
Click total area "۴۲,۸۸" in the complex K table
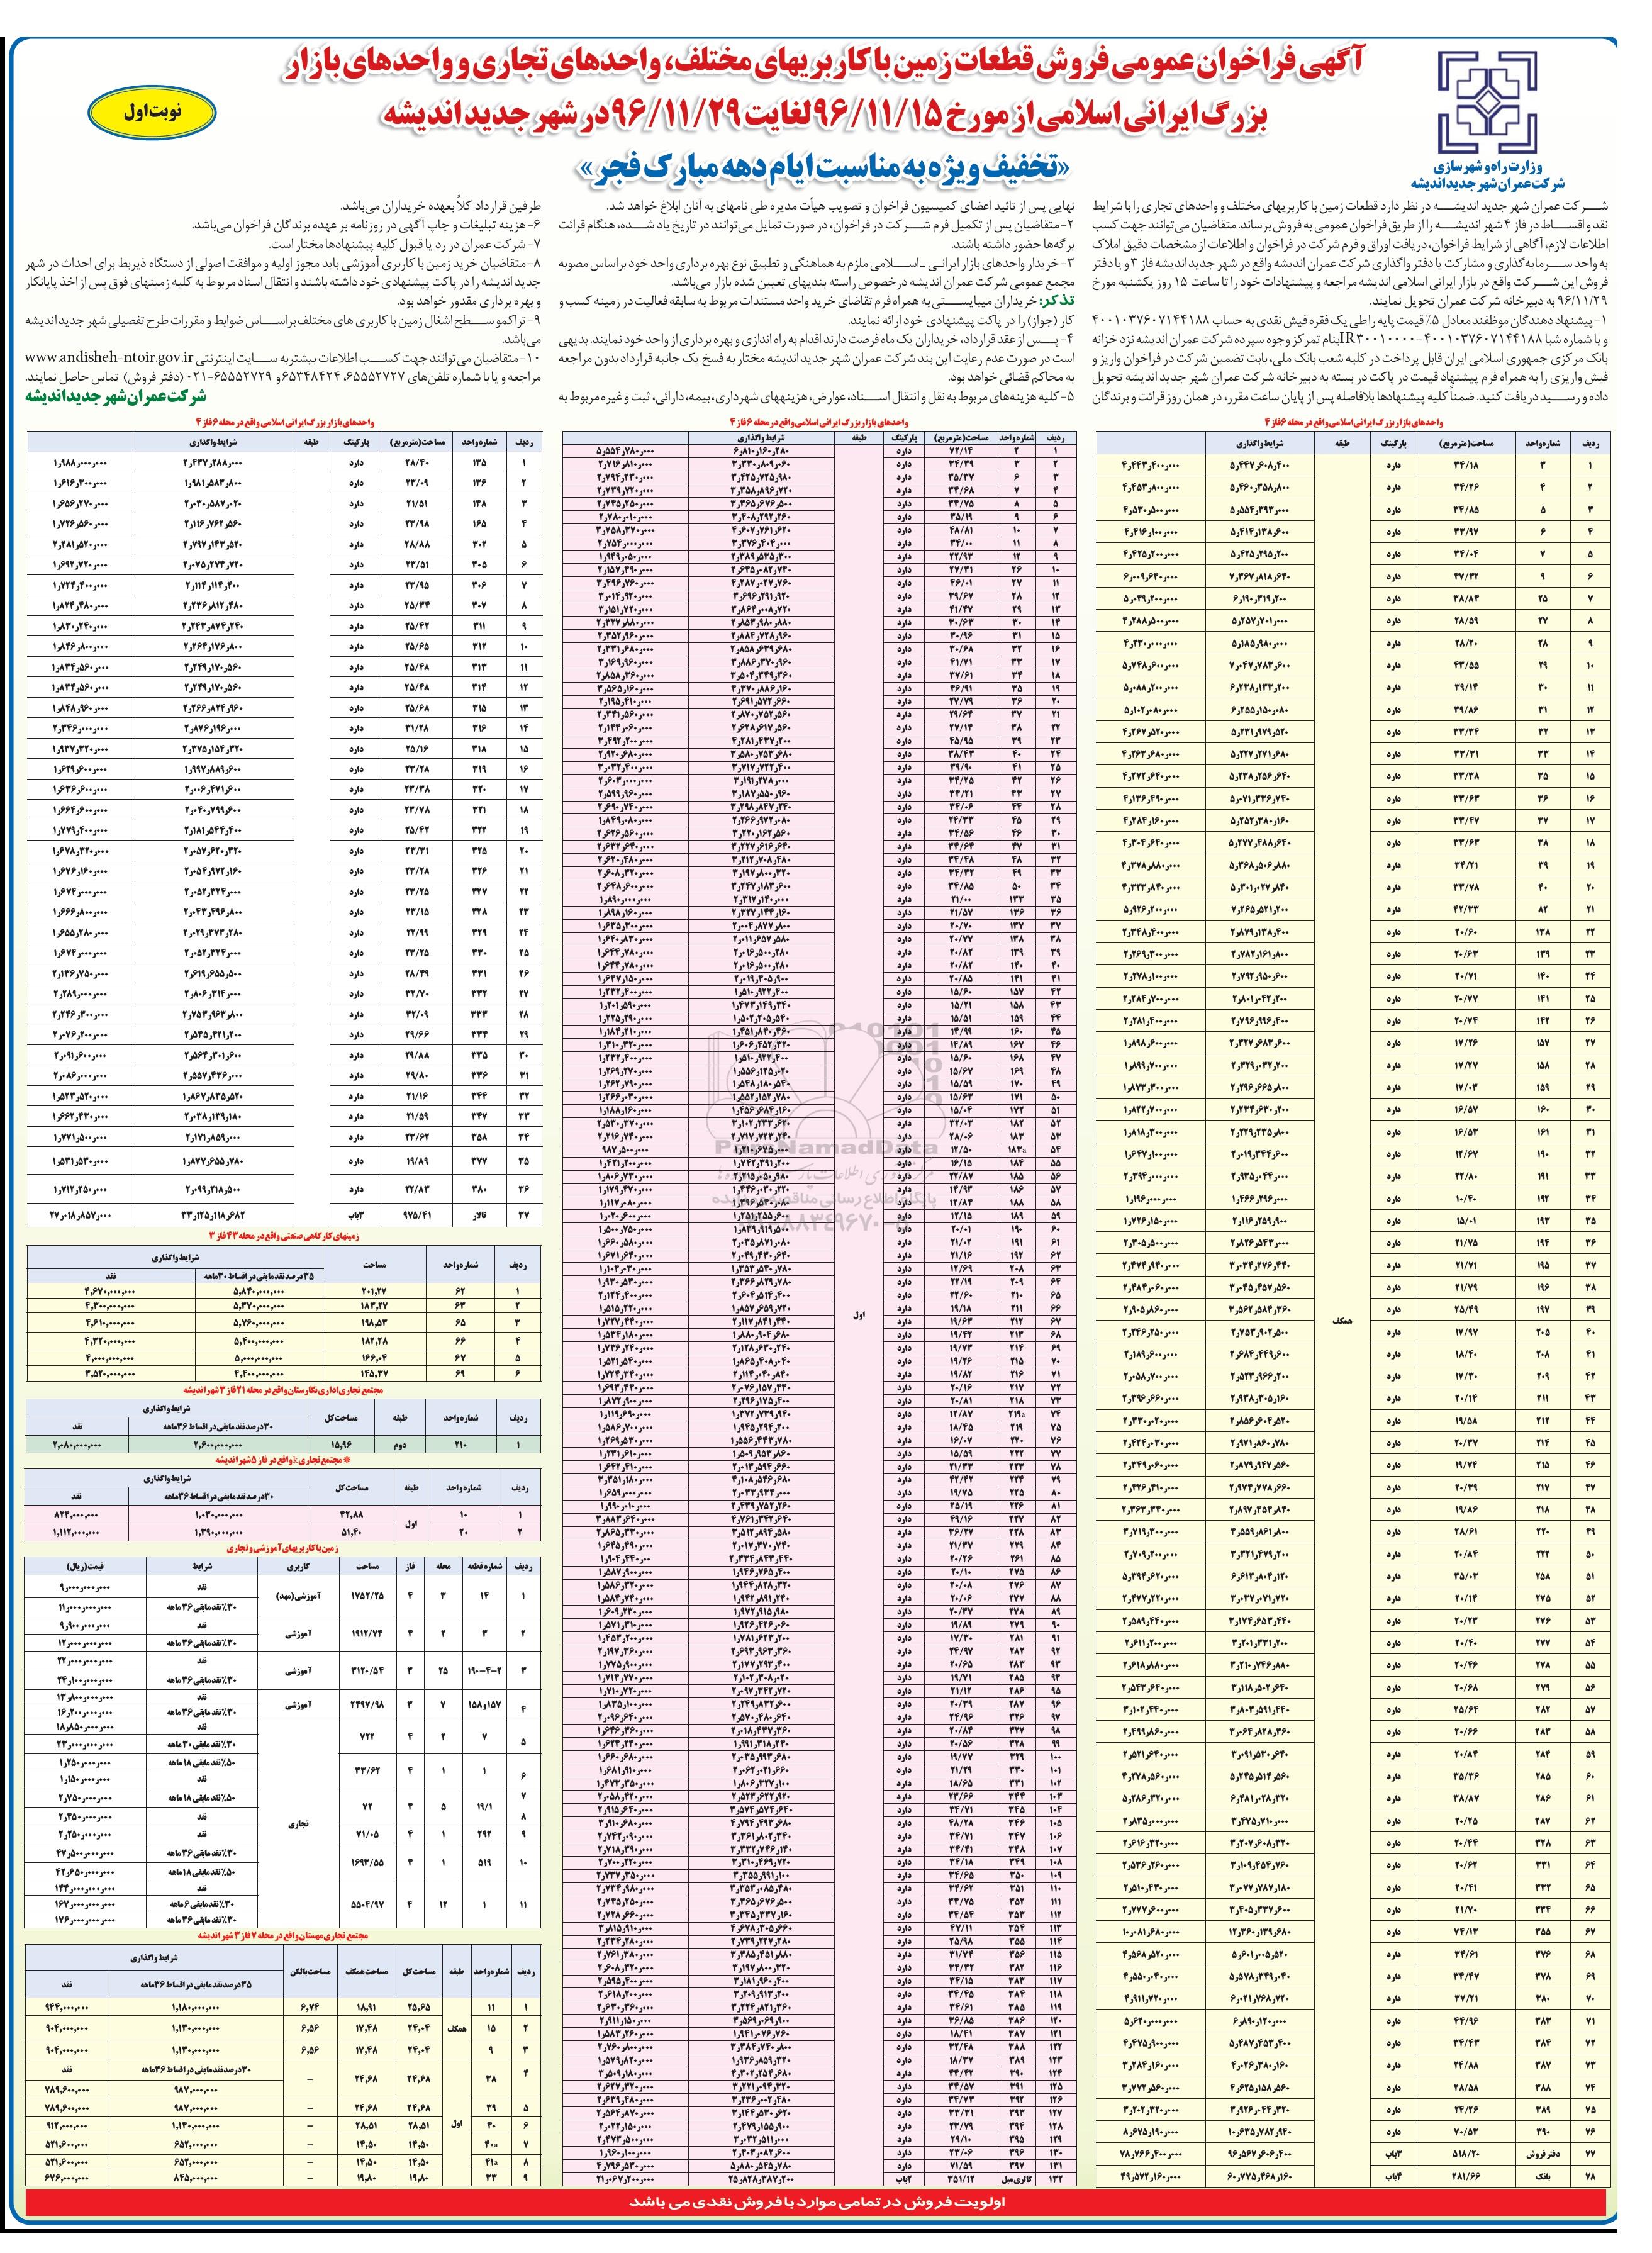tap(351, 1514)
